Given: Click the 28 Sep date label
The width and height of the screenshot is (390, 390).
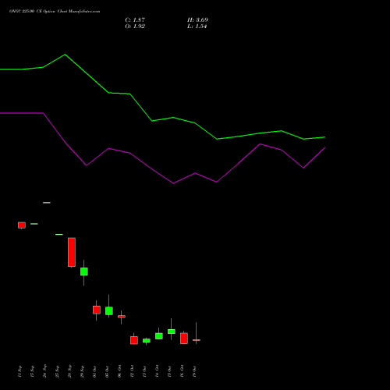Looking at the screenshot, I should coord(69,371).
